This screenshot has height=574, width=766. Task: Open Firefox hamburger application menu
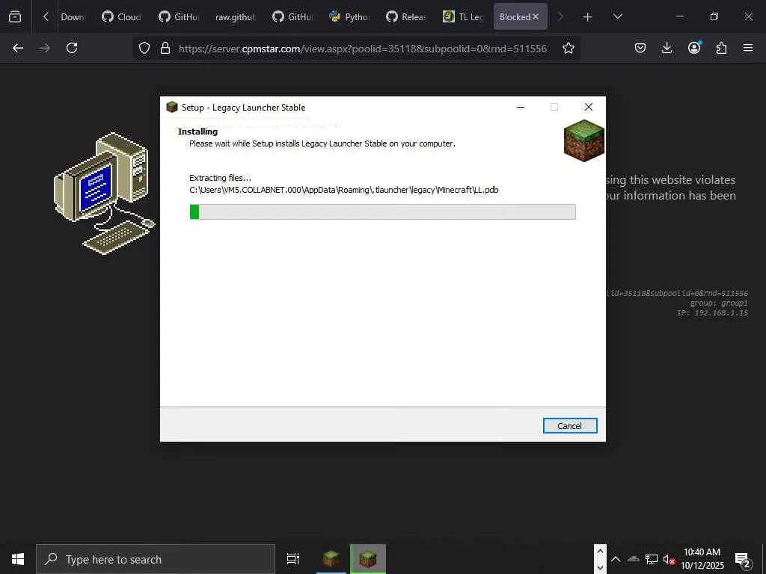point(748,48)
